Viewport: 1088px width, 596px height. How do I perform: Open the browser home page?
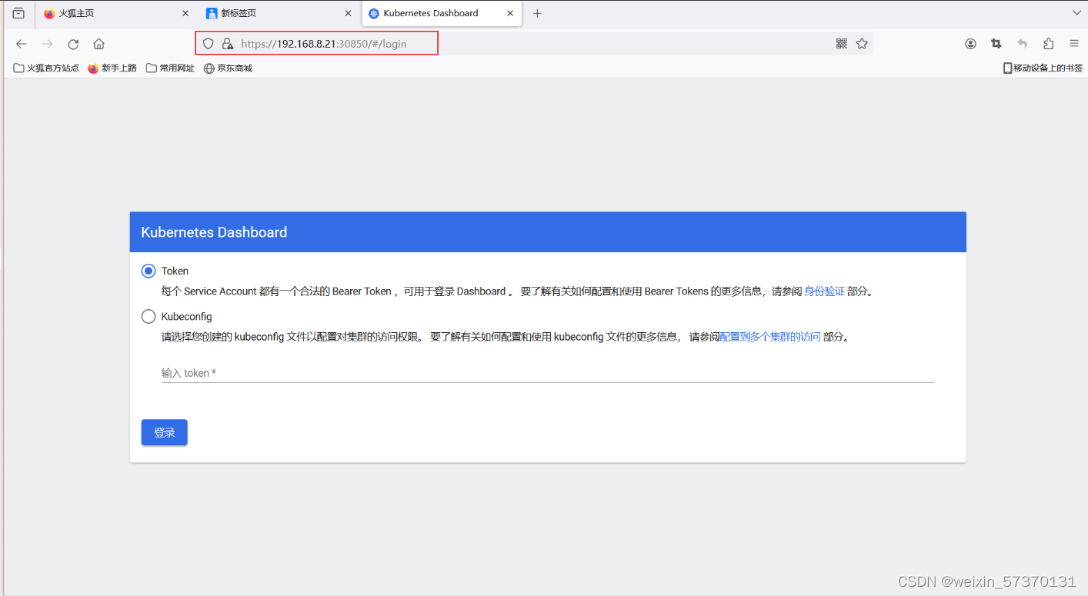98,44
